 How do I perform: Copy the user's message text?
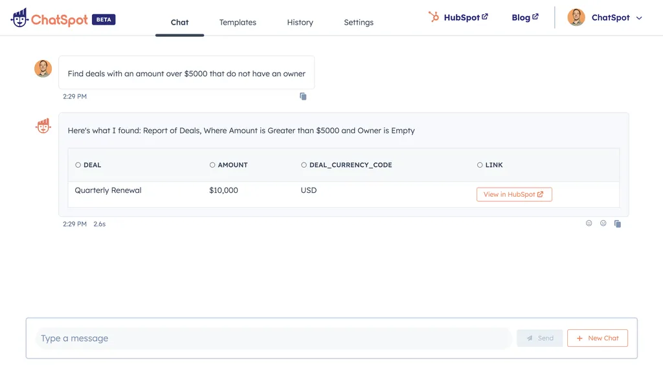[303, 96]
